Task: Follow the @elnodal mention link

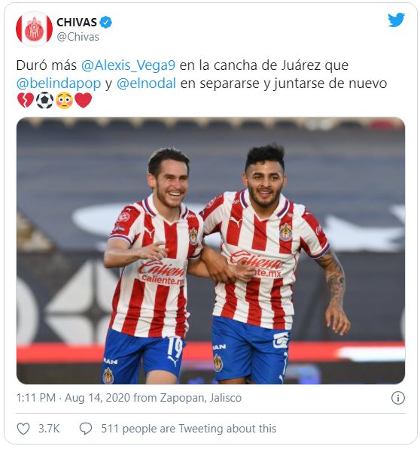Action: (146, 83)
